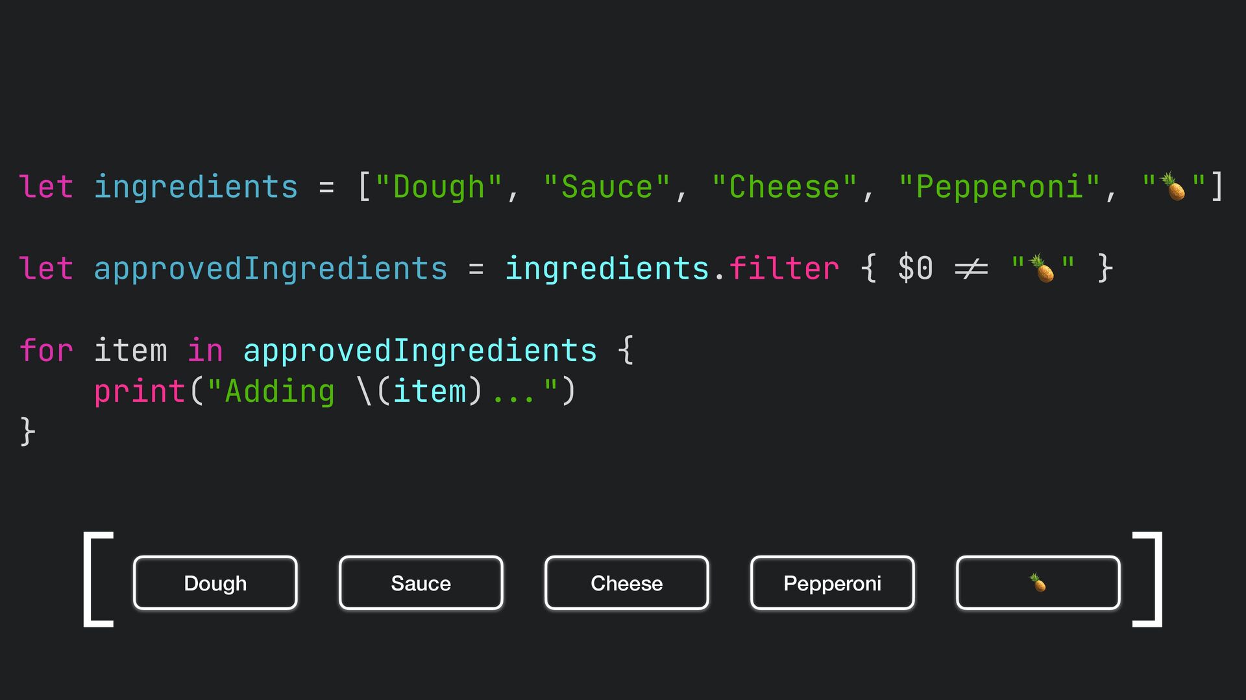
Task: Click the "Sauce" string literal in the code
Action: click(x=607, y=187)
